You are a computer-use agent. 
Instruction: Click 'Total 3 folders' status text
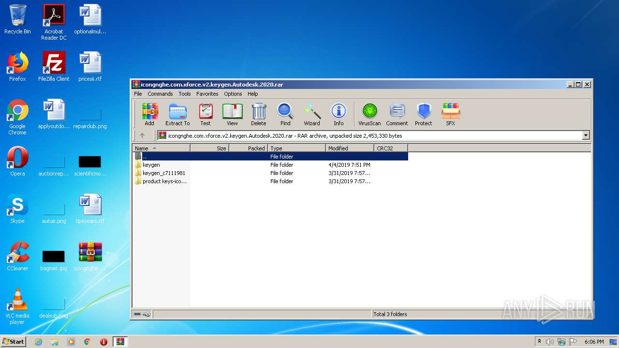click(390, 314)
